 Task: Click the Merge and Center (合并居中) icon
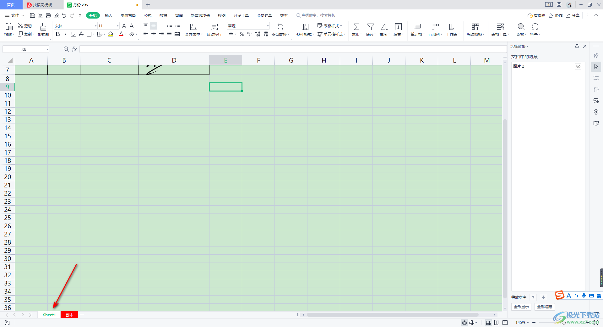194,27
